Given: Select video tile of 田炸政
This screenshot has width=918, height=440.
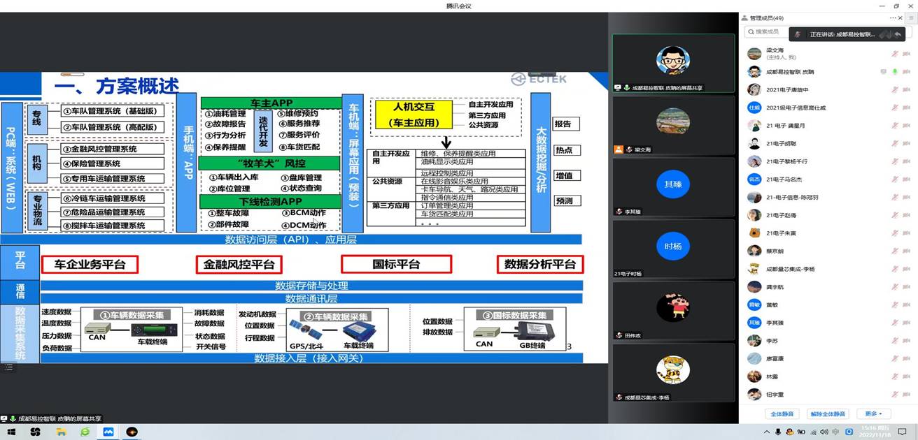Looking at the screenshot, I should point(673,310).
